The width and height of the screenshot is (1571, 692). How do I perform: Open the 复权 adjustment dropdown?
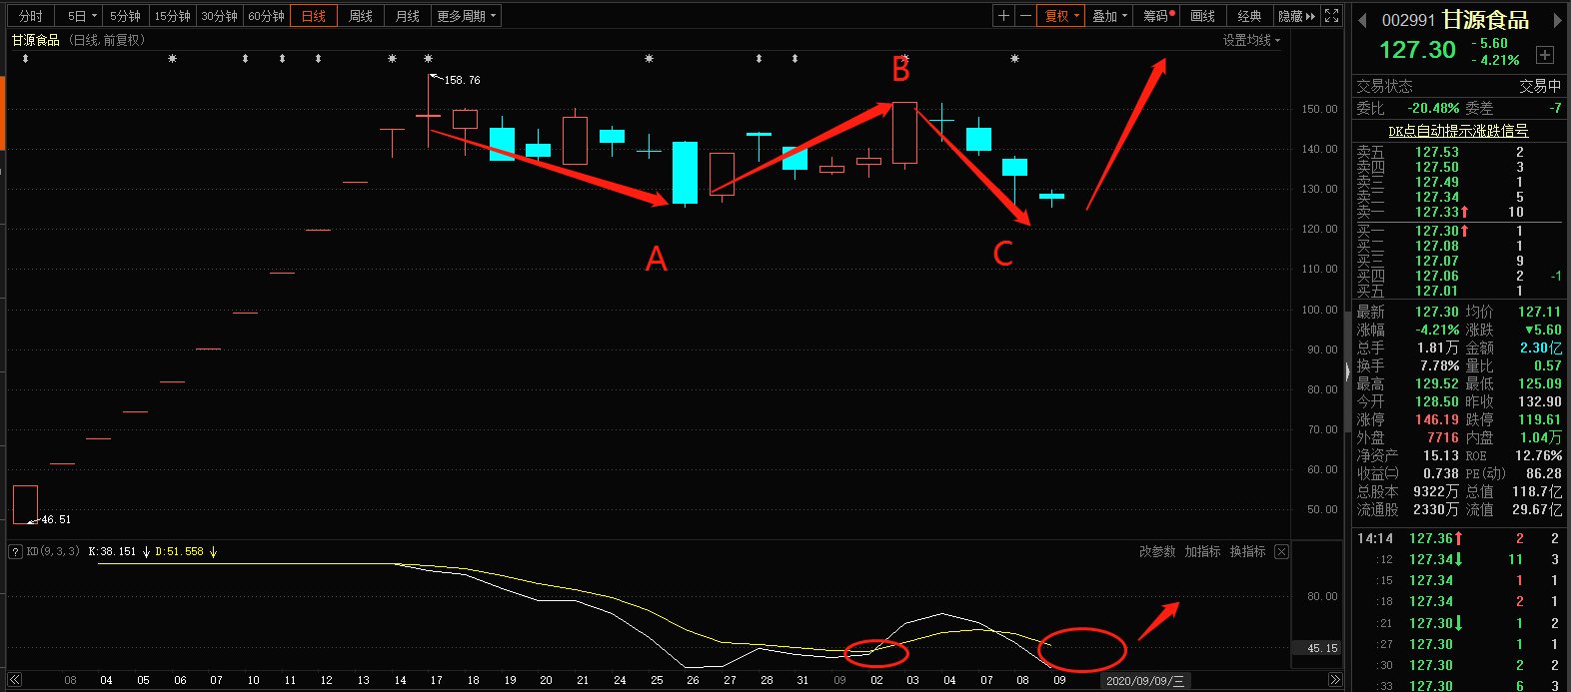tap(1061, 16)
